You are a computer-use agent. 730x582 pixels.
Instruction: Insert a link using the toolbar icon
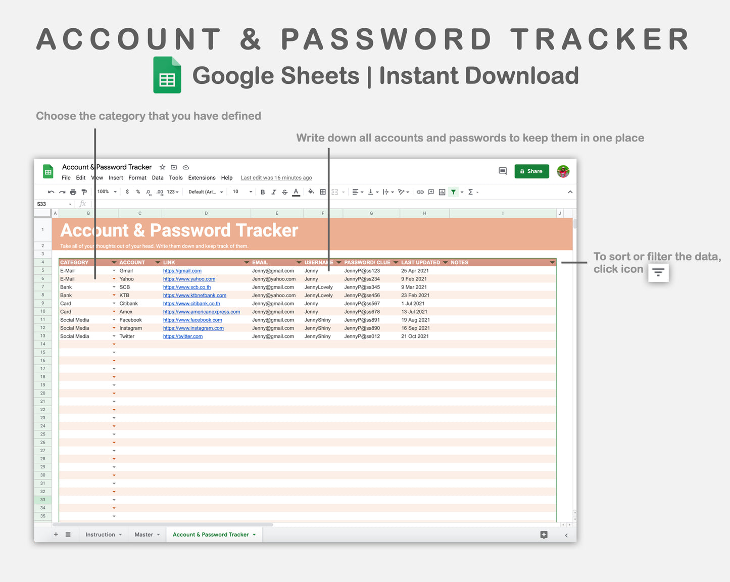click(x=420, y=192)
